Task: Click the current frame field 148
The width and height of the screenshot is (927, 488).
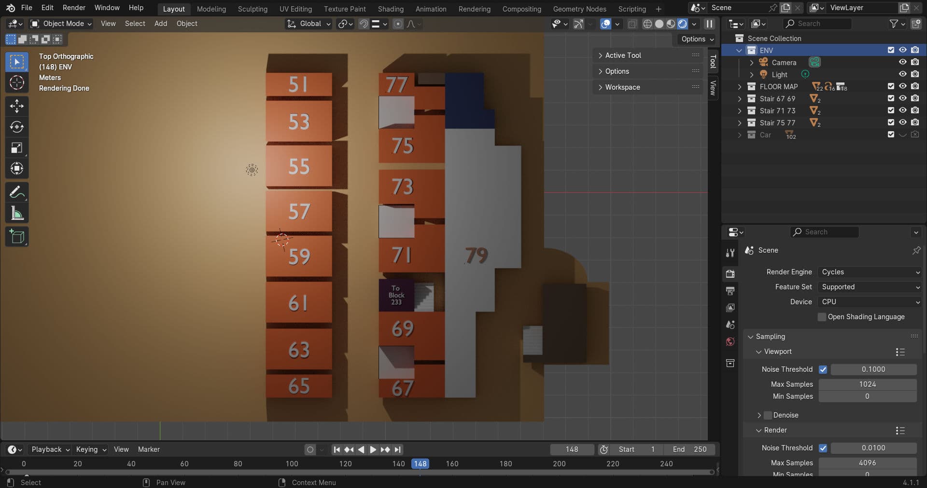Action: pyautogui.click(x=572, y=449)
